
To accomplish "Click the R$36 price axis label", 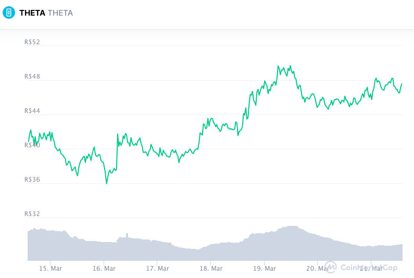I will click(32, 180).
